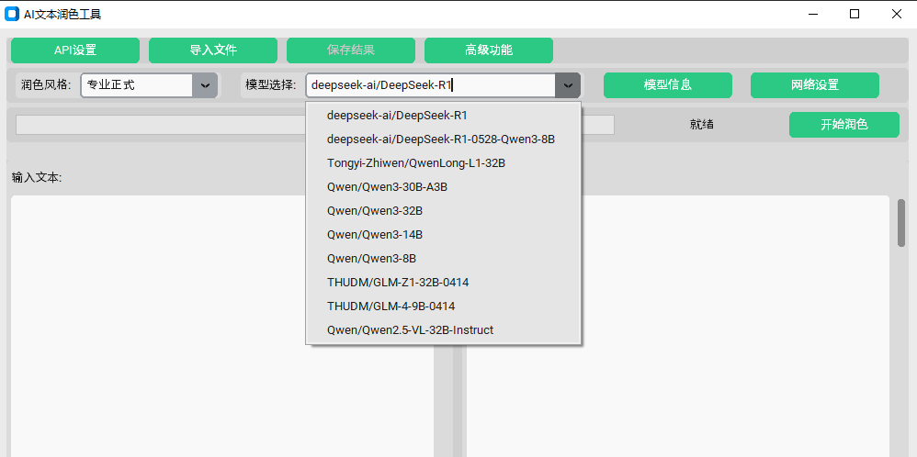The width and height of the screenshot is (917, 457).
Task: Choose deepseek-ai/DeepSeek-R1-0528-Qwen3-8B model
Action: point(443,139)
